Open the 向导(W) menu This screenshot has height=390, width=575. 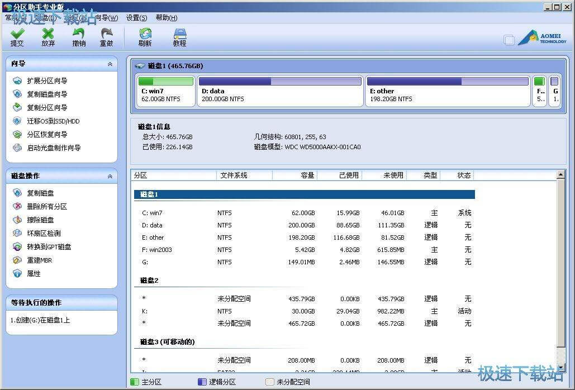[107, 17]
